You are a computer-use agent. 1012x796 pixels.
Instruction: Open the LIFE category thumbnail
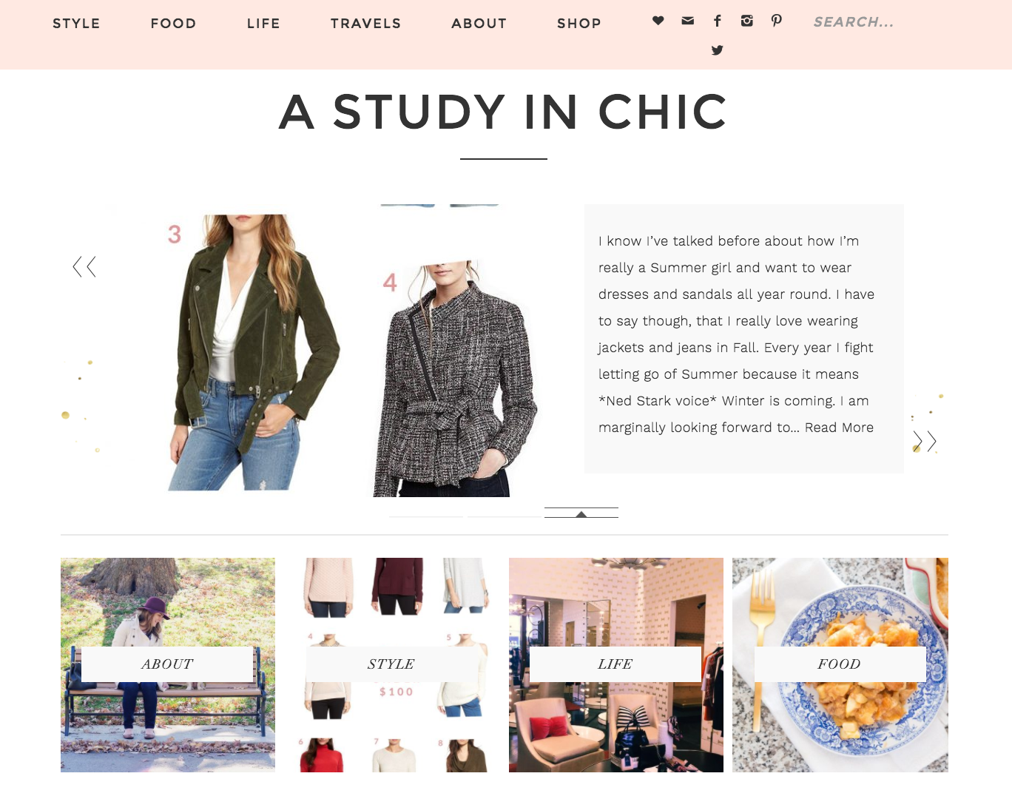616,665
